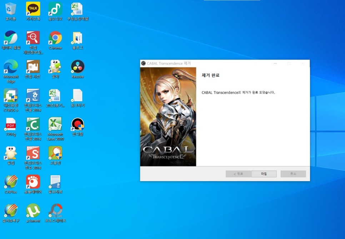
Task: Launch 반디캠 screen recorder icon
Action: pyautogui.click(x=77, y=127)
